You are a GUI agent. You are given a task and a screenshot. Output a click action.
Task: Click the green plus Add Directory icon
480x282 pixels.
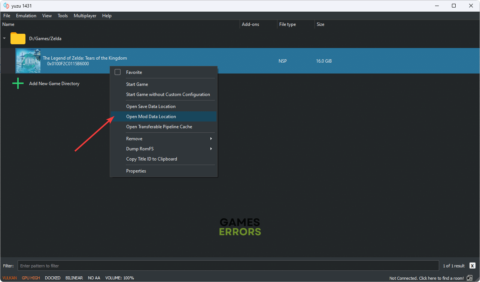(x=18, y=84)
